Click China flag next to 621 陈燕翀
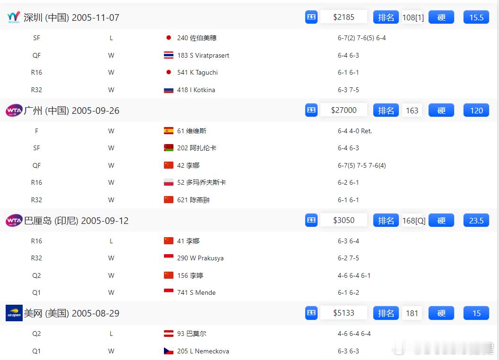This screenshot has width=499, height=360. tap(169, 200)
